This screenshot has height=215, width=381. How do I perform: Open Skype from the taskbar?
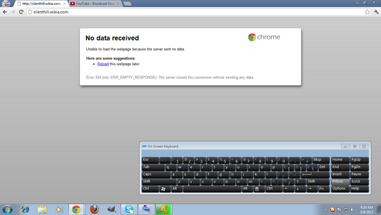tap(129, 210)
